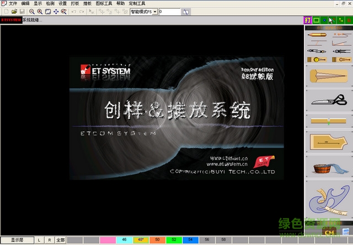
Task: Click the delete element cursor icon
Action: [92, 12]
